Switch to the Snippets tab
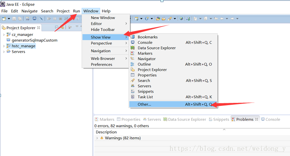This screenshot has height=156, width=290. [219, 119]
